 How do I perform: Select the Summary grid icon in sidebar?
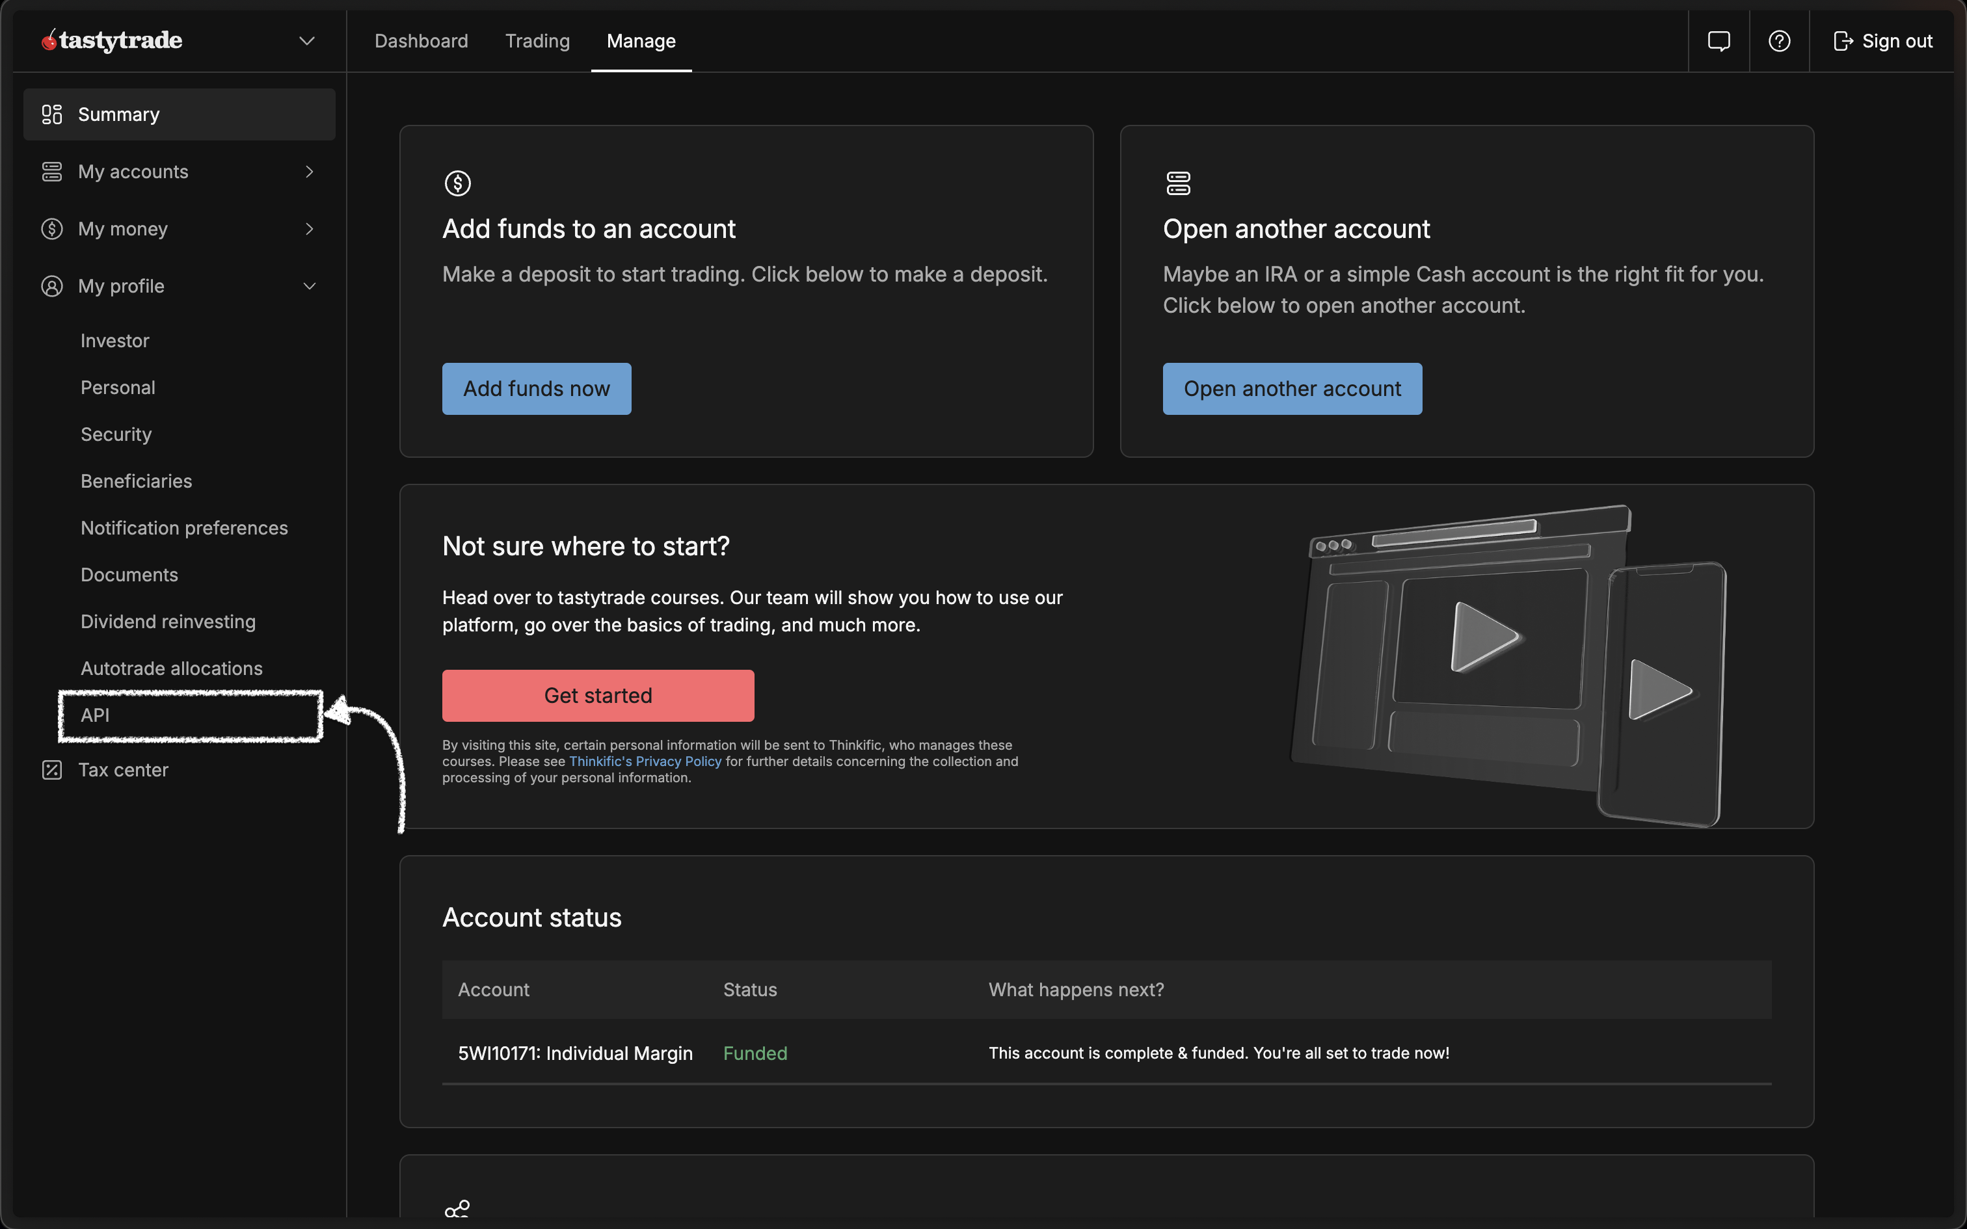coord(51,114)
